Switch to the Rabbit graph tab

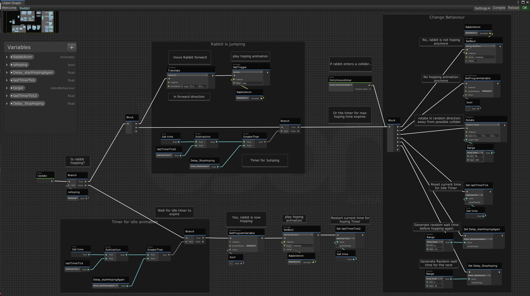(25, 8)
